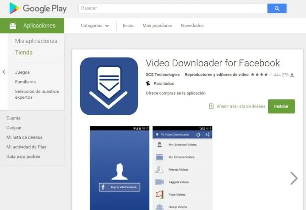306x210 pixels.
Task: Click the 444.276 ratings count
Action: coord(281,75)
